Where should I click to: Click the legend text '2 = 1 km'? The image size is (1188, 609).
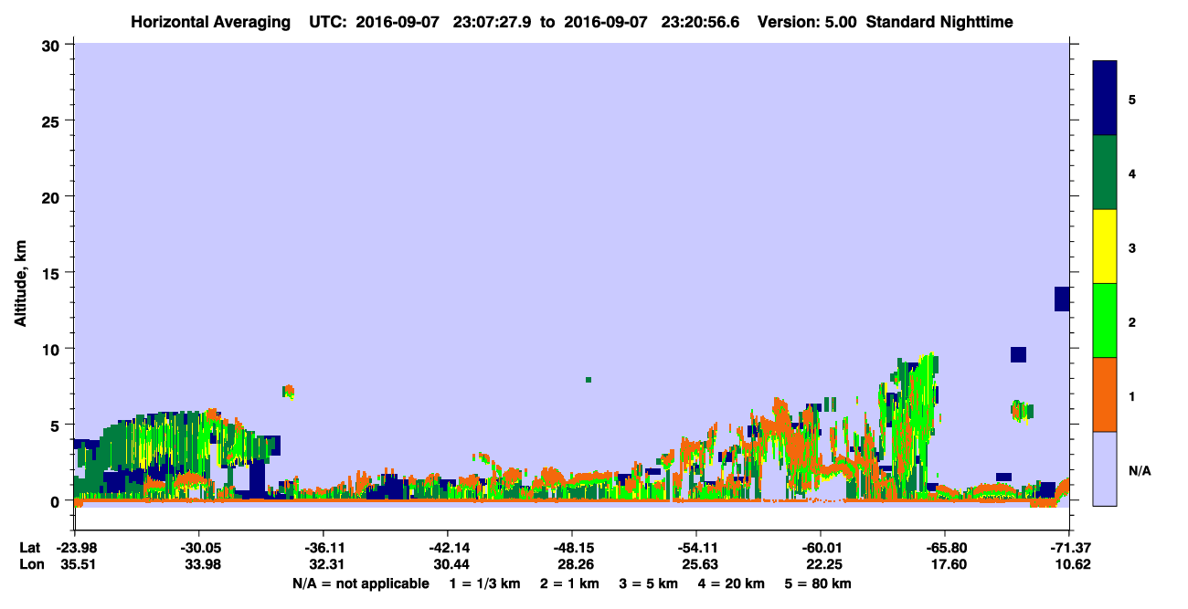click(x=569, y=583)
